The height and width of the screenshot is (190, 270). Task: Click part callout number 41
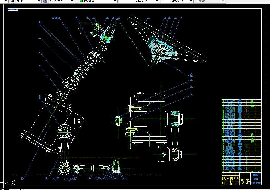tap(181, 18)
